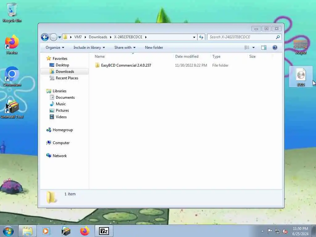Click the forward navigation arrow
The height and width of the screenshot is (237, 316).
pos(53,37)
